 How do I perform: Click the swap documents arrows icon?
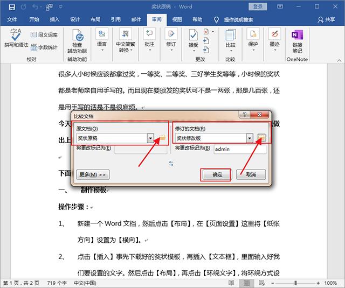point(171,164)
